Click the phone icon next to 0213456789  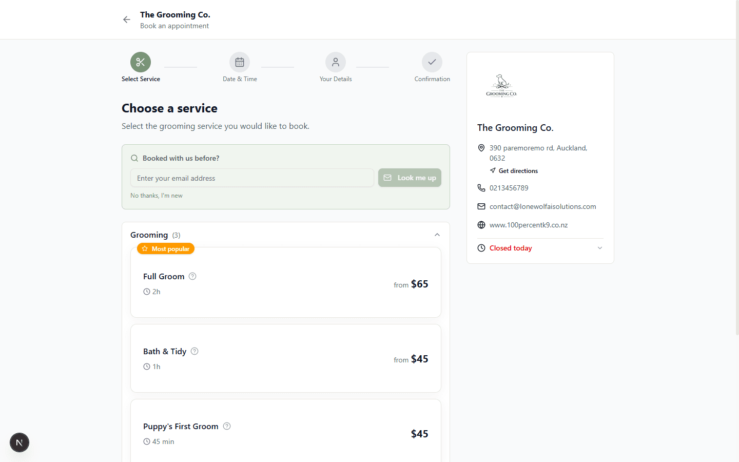481,187
